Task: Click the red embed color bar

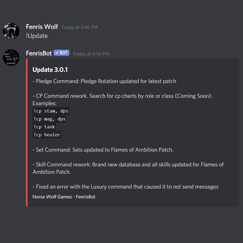Action: click(x=27, y=132)
